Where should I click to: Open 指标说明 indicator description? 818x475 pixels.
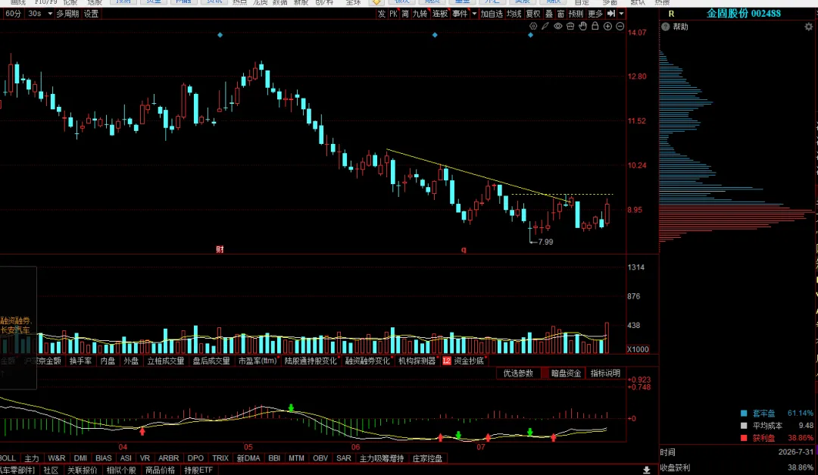(x=605, y=373)
